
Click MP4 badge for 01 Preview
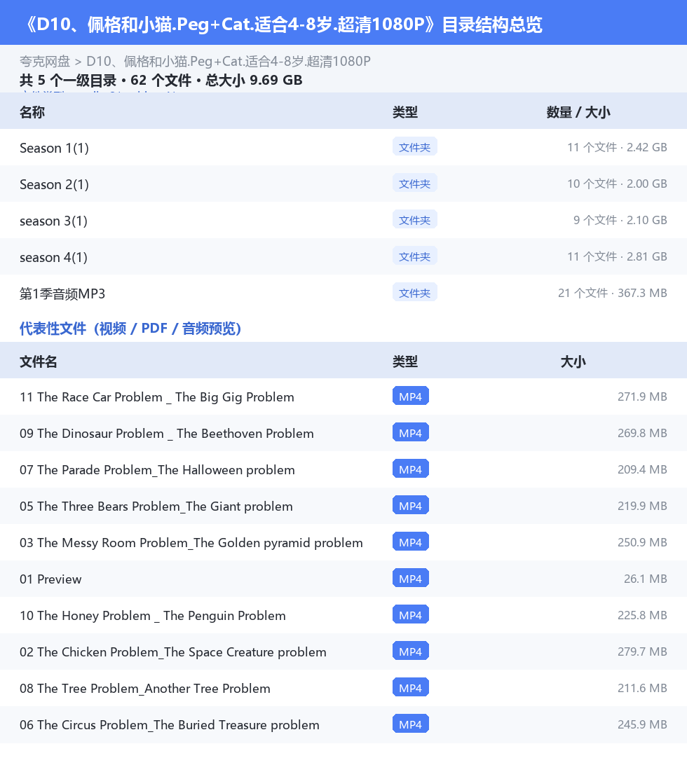click(x=411, y=578)
